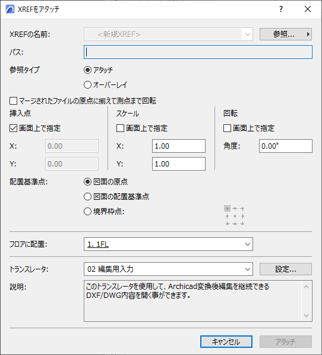Select 境界枠点 radio option
Image resolution: width=322 pixels, height=355 pixels.
87,212
